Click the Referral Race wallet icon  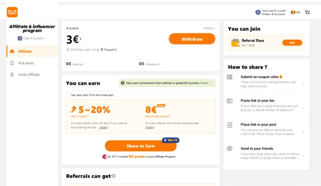click(235, 43)
